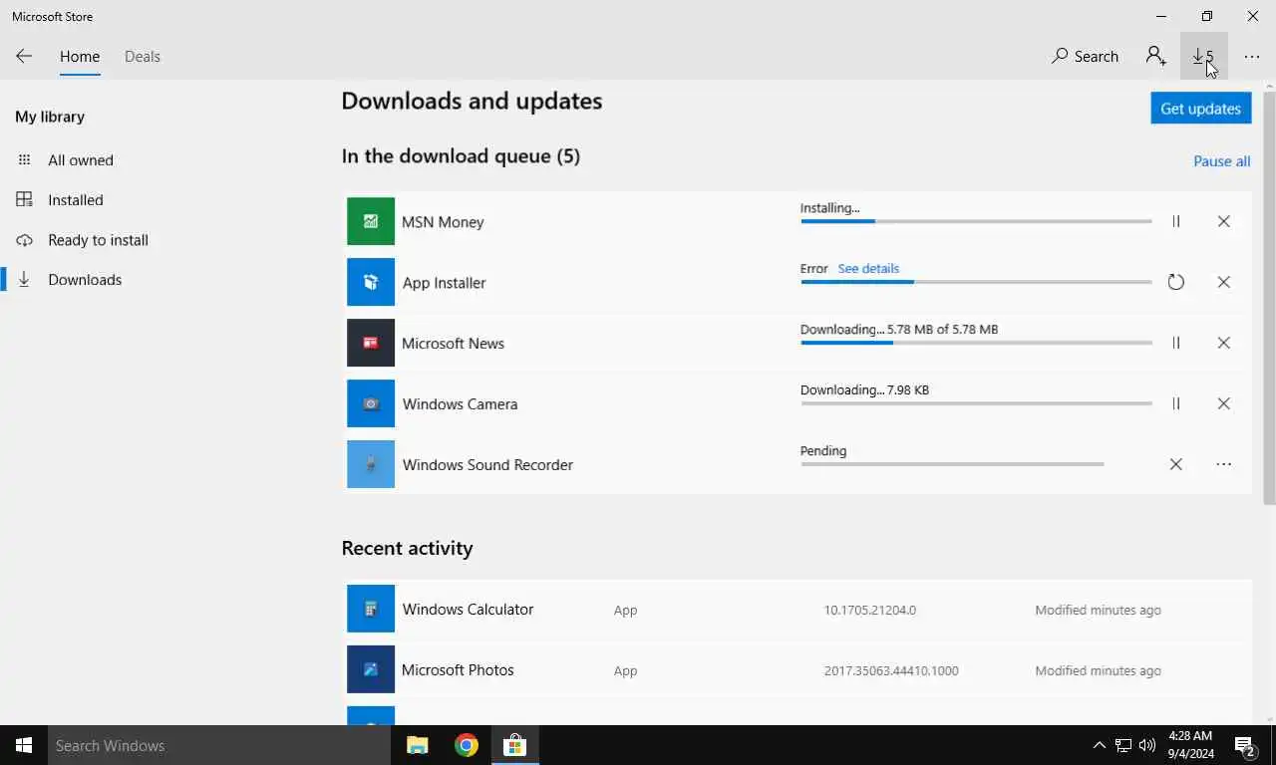Click App Installer name in queue
This screenshot has height=765, width=1276.
coord(444,283)
